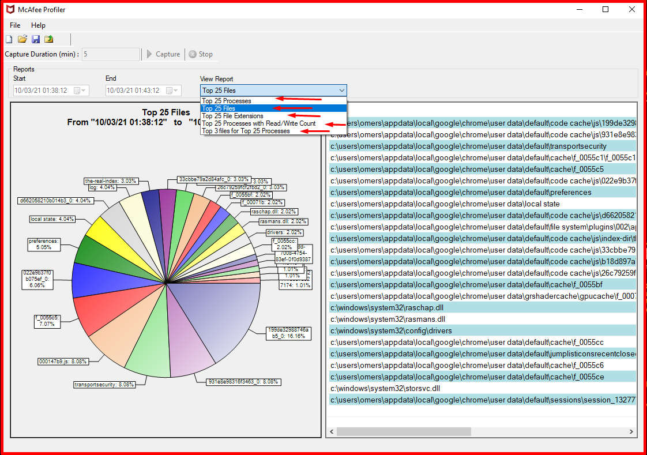The image size is (647, 455).
Task: Select the c:\windows\system32\rasmans.dll row
Action: pyautogui.click(x=482, y=319)
